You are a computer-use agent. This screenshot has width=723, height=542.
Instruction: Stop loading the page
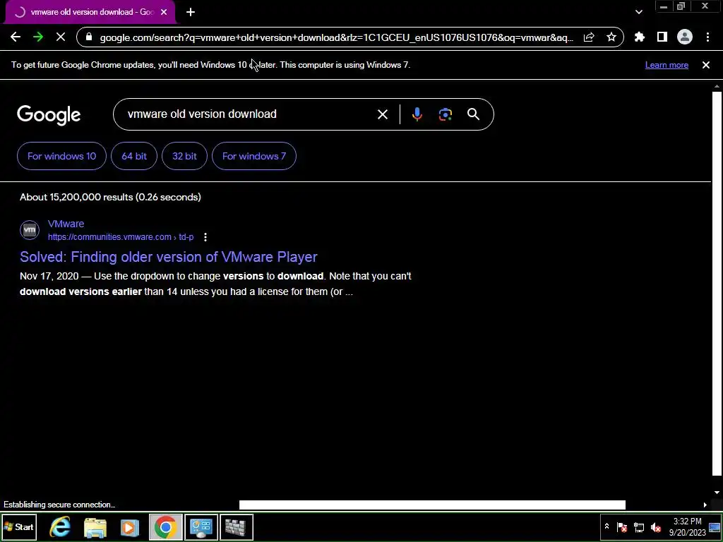click(x=61, y=37)
